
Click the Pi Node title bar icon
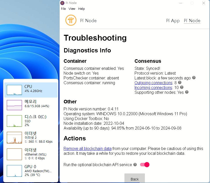62,3
